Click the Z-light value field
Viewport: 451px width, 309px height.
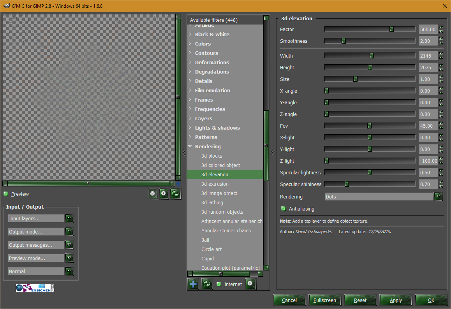(x=428, y=161)
